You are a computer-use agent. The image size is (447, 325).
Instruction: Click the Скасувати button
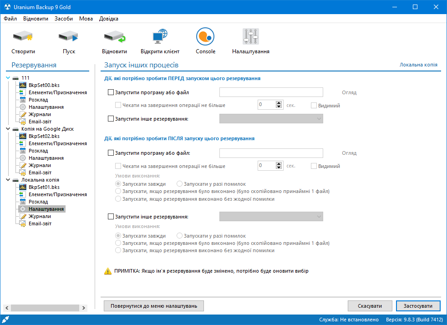[x=370, y=306]
